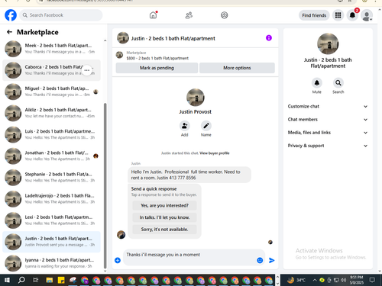Open the Windows taskbar search icon
Image resolution: width=382 pixels, height=286 pixels.
tap(21, 280)
